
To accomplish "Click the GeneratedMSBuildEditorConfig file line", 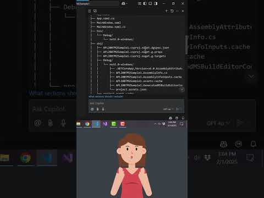I will point(149,85).
